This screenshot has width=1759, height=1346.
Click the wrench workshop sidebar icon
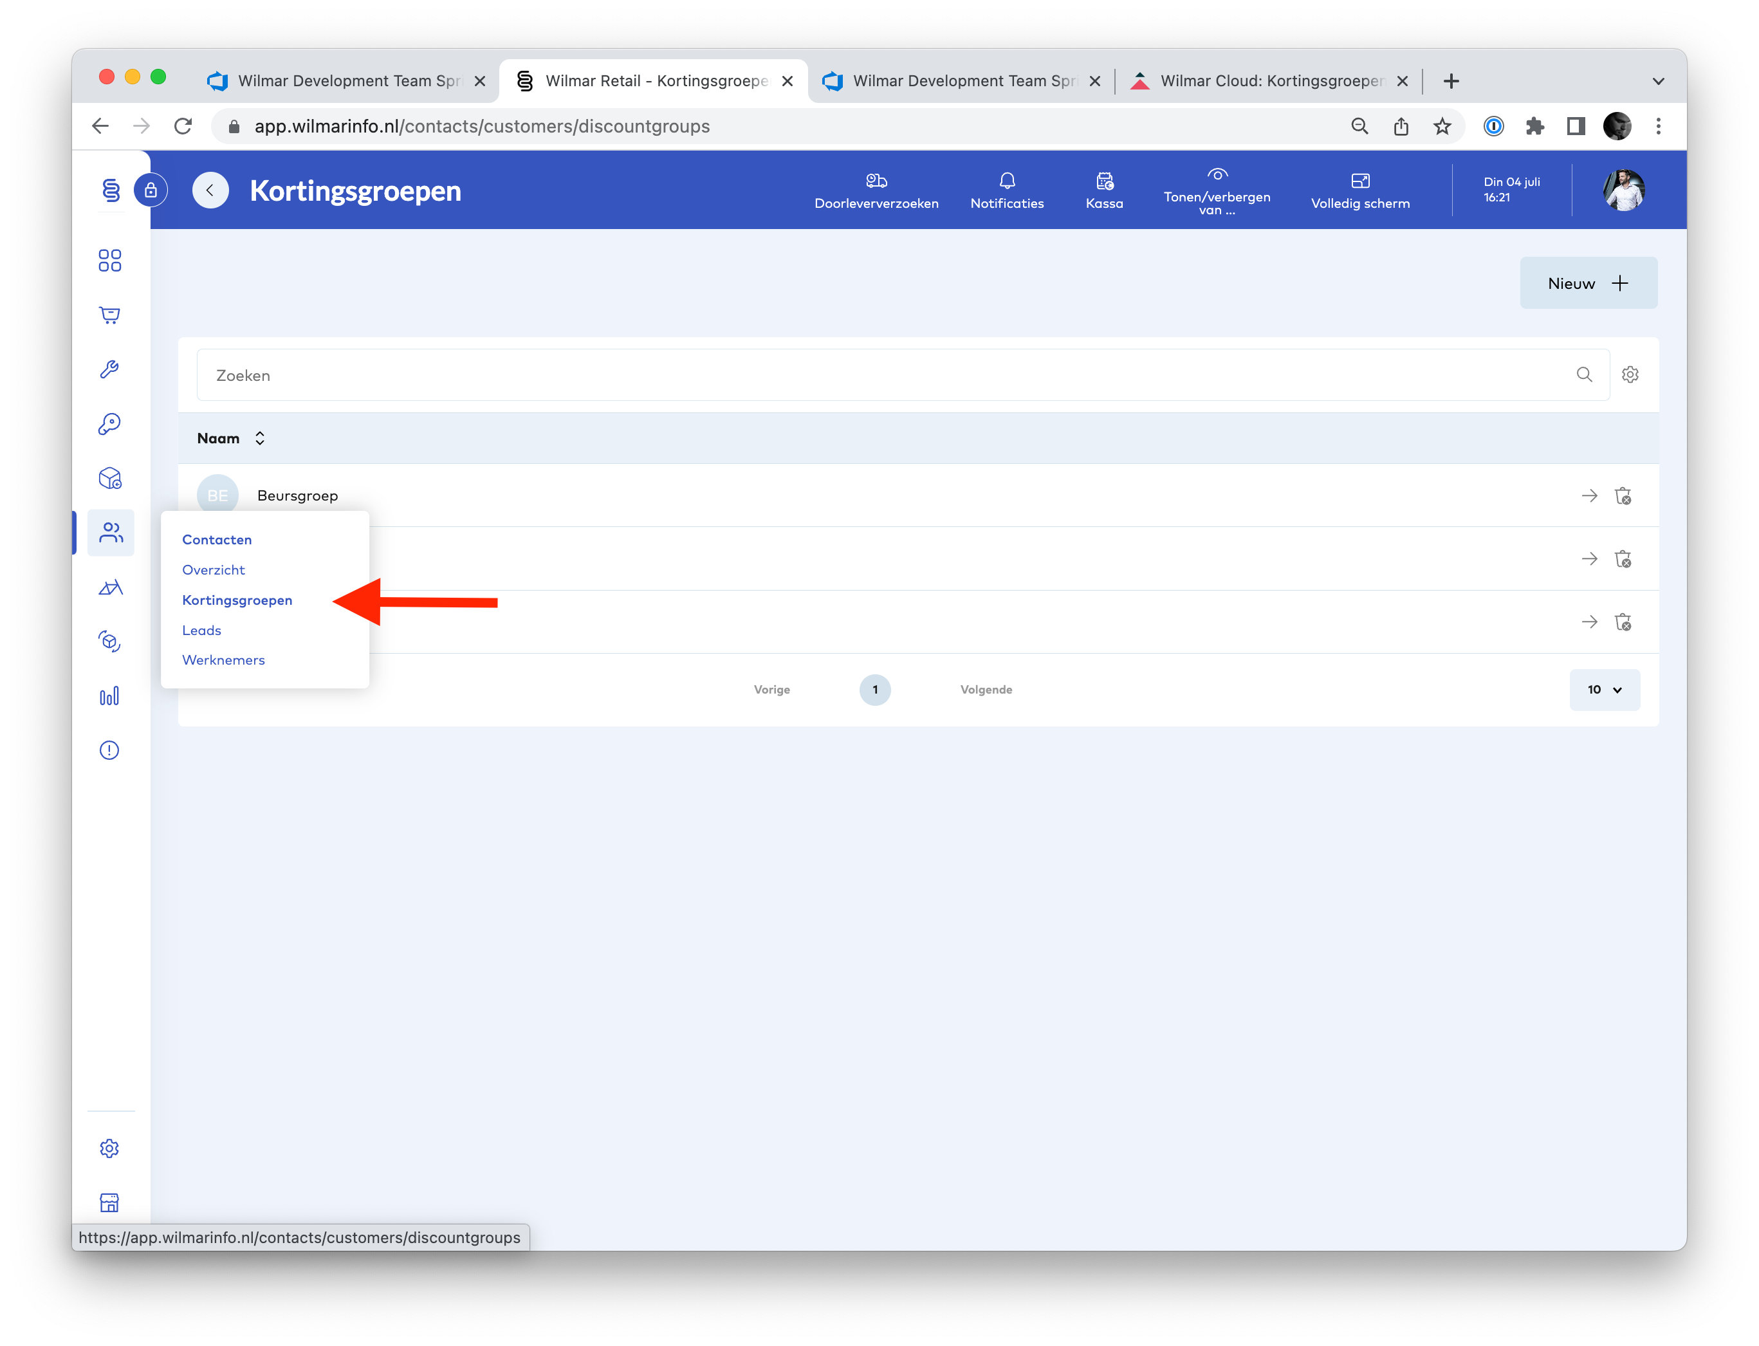[110, 369]
